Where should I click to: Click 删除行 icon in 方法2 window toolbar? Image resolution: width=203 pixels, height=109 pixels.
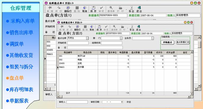coord(77,27)
